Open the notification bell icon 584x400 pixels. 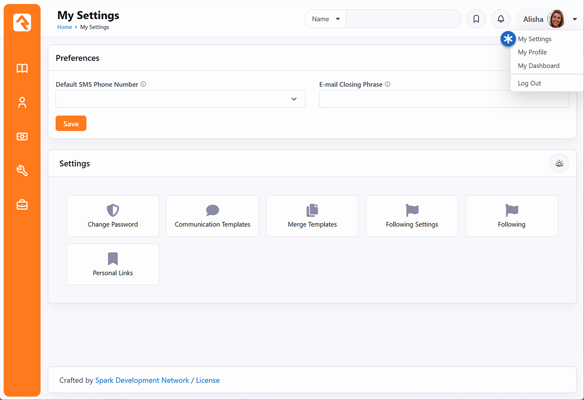[x=501, y=19]
